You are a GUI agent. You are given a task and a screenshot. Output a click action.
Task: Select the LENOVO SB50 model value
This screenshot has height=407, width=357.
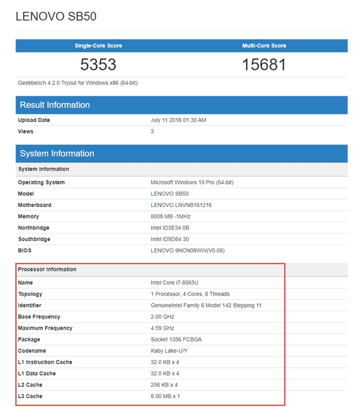tap(170, 194)
